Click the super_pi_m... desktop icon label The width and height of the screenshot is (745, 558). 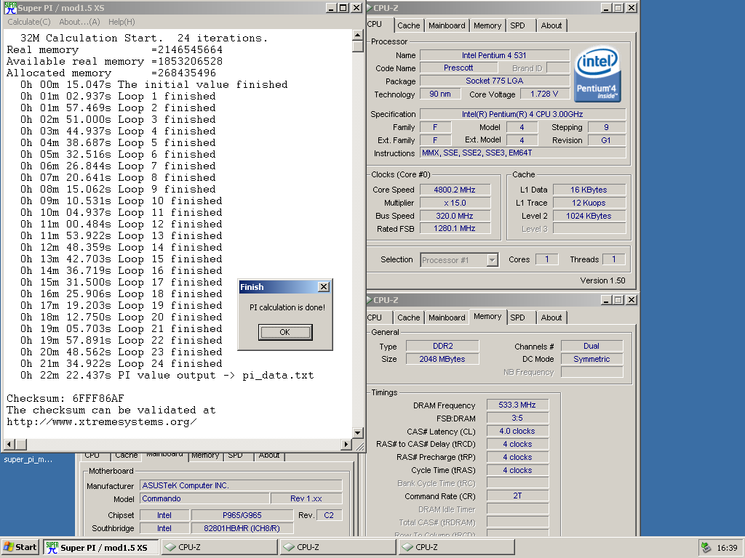coord(28,459)
